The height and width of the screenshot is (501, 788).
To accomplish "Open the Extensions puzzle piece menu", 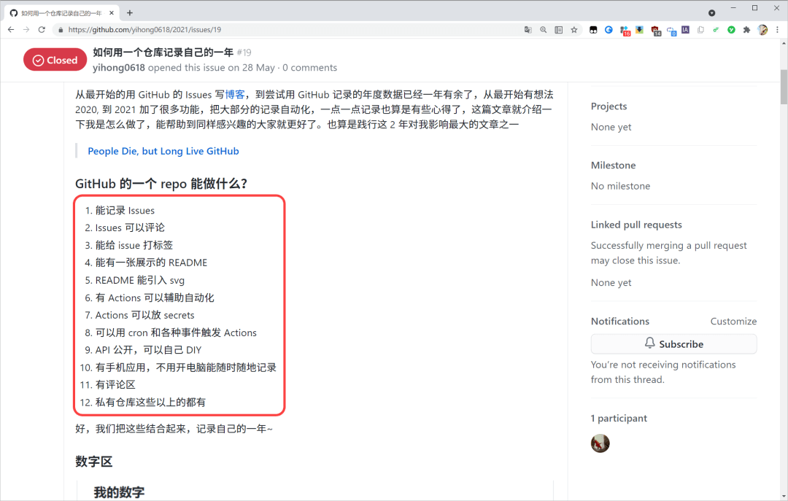I will (747, 30).
